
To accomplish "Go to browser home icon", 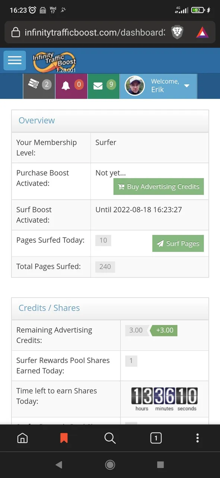I will [x=22, y=438].
